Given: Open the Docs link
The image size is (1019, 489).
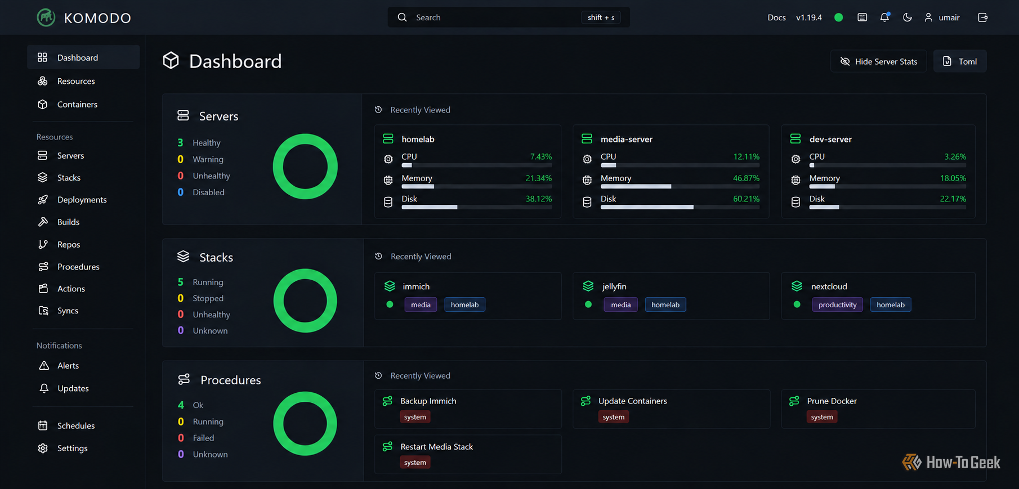Looking at the screenshot, I should [x=776, y=17].
